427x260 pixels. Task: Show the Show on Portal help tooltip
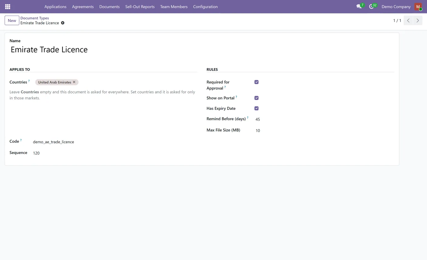236,97
